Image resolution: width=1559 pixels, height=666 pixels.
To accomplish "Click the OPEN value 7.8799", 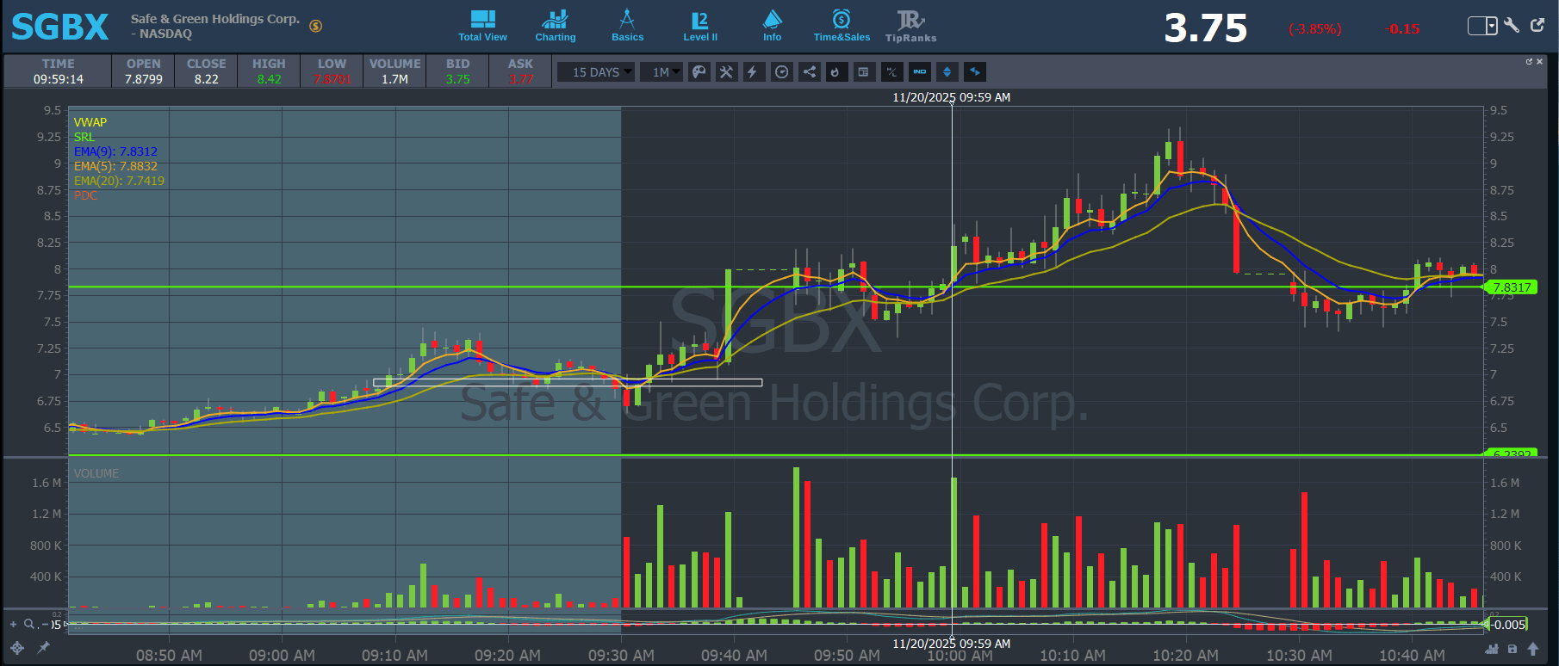I will click(x=144, y=79).
